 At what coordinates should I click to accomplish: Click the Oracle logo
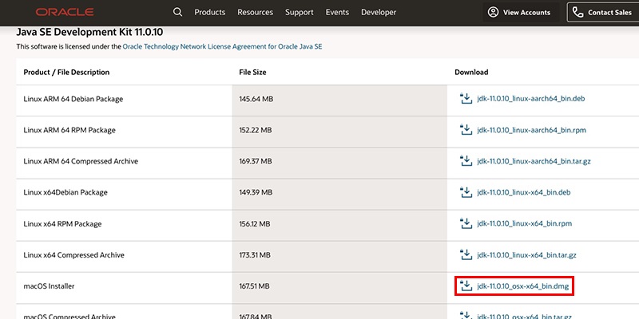[65, 12]
